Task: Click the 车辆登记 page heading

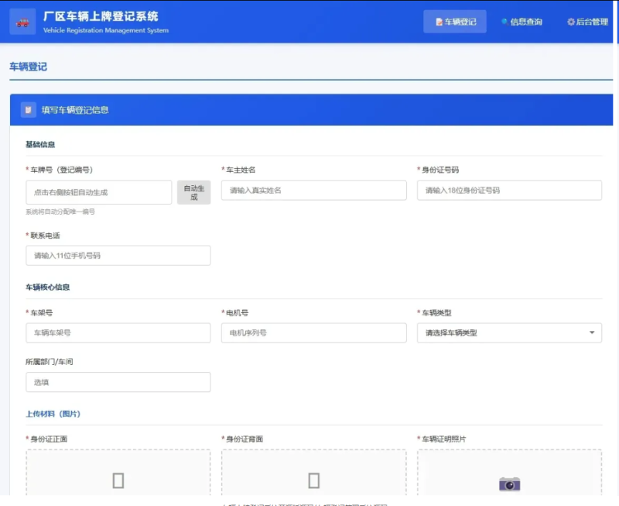Action: click(28, 67)
